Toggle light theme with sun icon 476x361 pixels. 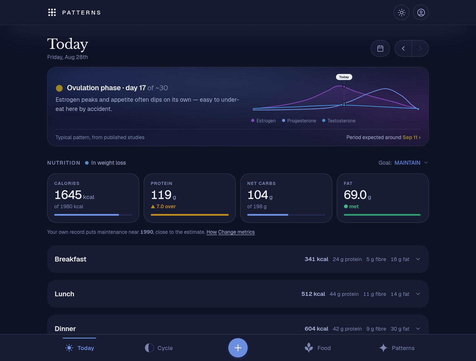tap(401, 13)
